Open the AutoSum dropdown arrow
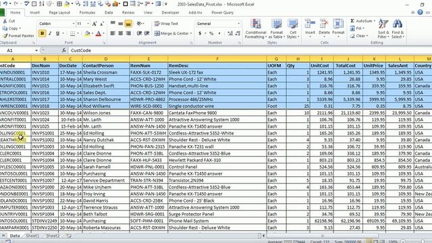The height and width of the screenshot is (243, 432). pyautogui.click(x=375, y=21)
